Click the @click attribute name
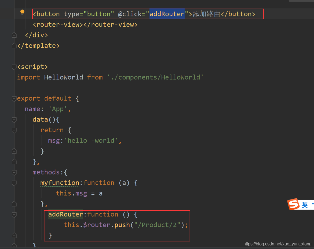The height and width of the screenshot is (249, 314). pyautogui.click(x=130, y=14)
